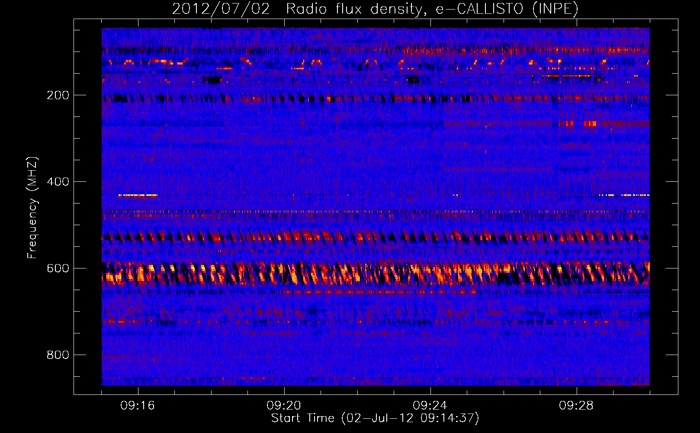Click the '09:16' time tick label
Image resolution: width=700 pixels, height=433 pixels.
pyautogui.click(x=138, y=406)
